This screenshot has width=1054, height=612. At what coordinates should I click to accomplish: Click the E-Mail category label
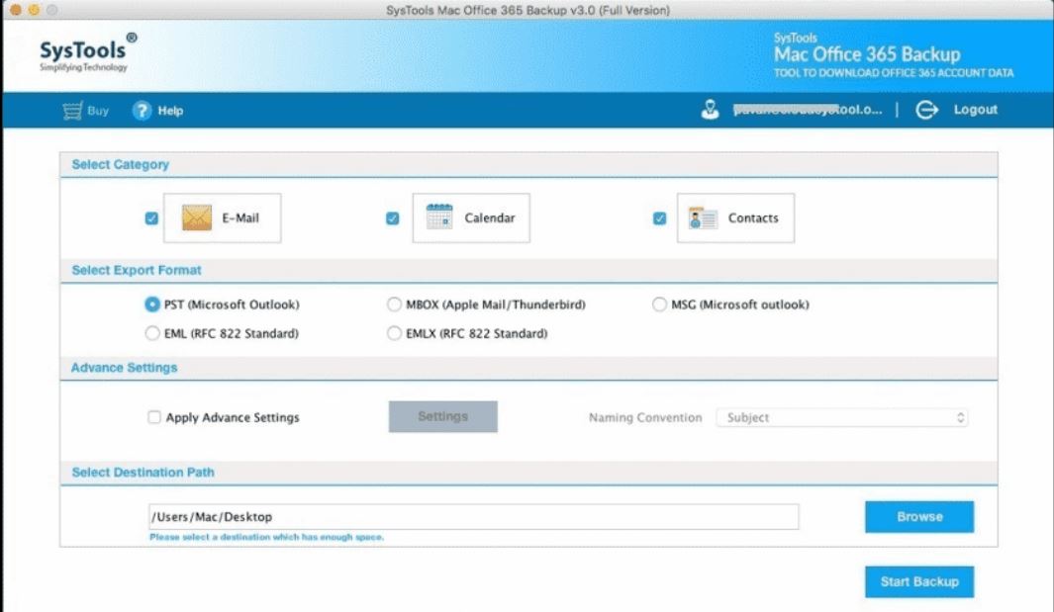pos(240,218)
